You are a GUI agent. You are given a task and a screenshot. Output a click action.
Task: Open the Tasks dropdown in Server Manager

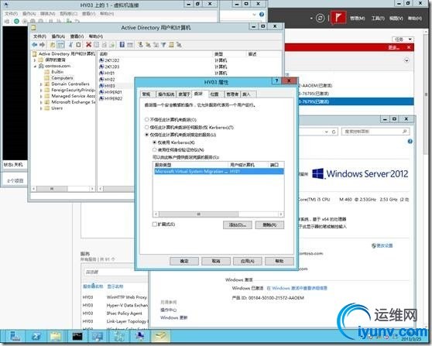point(403,39)
